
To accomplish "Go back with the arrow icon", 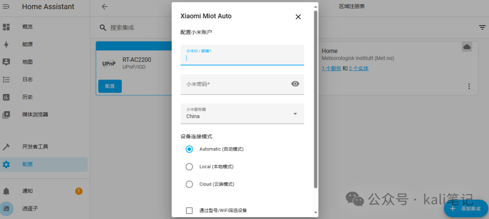I will click(105, 6).
